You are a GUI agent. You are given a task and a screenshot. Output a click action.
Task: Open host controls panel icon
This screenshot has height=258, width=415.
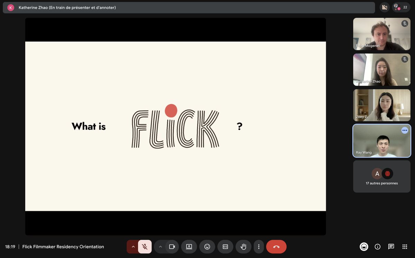pyautogui.click(x=364, y=247)
